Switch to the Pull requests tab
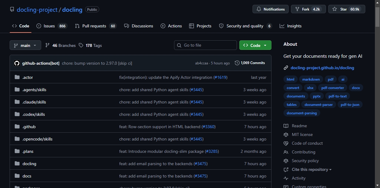This screenshot has width=380, height=188. coord(96,26)
